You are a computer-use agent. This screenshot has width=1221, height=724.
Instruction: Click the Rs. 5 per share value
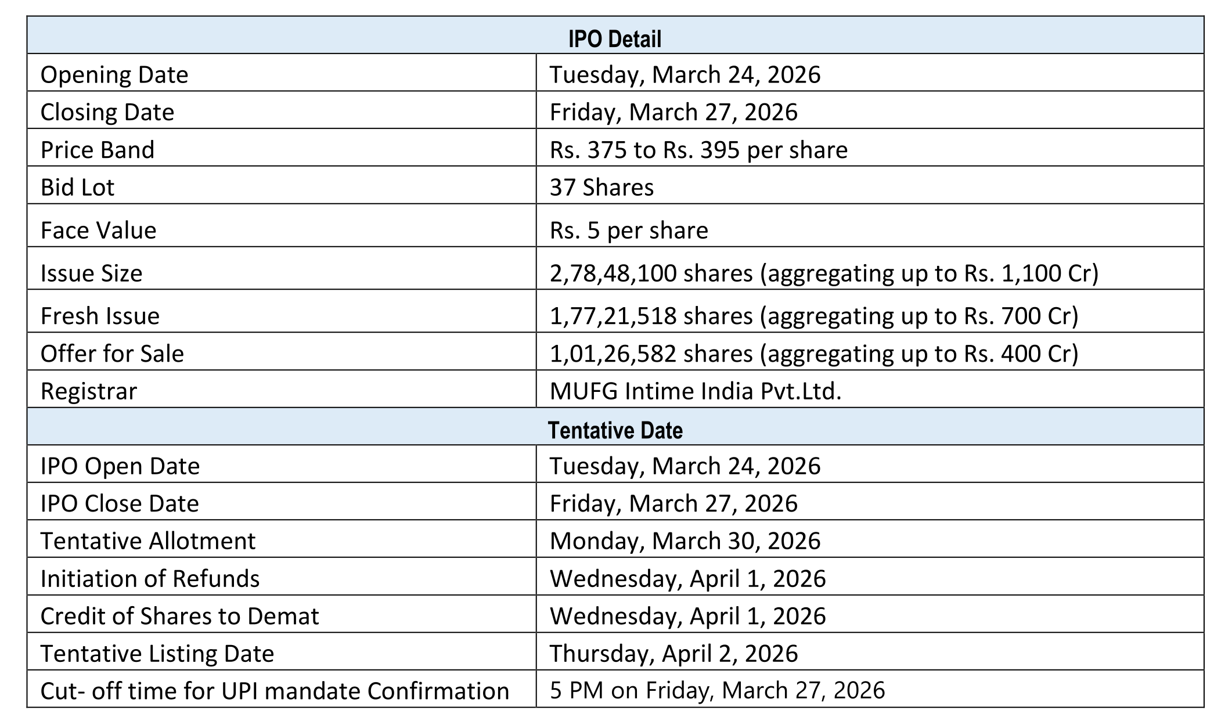(629, 230)
